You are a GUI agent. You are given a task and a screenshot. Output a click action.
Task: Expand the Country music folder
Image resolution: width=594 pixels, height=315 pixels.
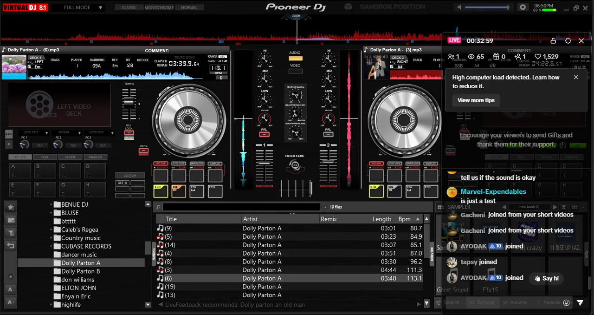point(51,238)
